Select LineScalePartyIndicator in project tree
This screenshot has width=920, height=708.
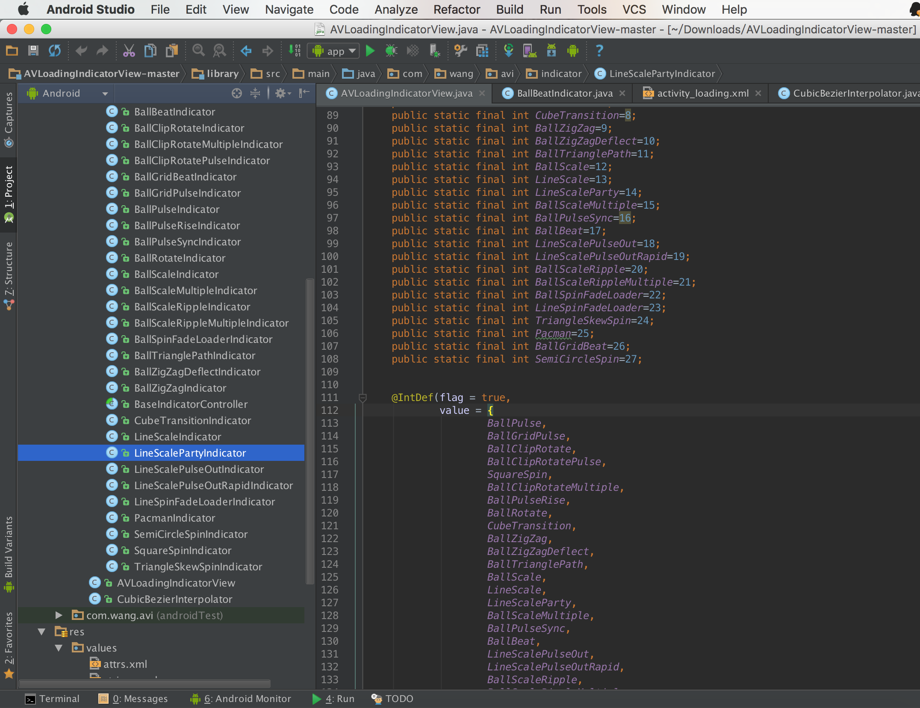coord(190,452)
